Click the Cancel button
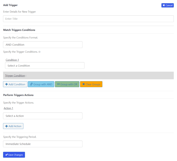Screen dimensions: 177x161 pyautogui.click(x=167, y=6)
